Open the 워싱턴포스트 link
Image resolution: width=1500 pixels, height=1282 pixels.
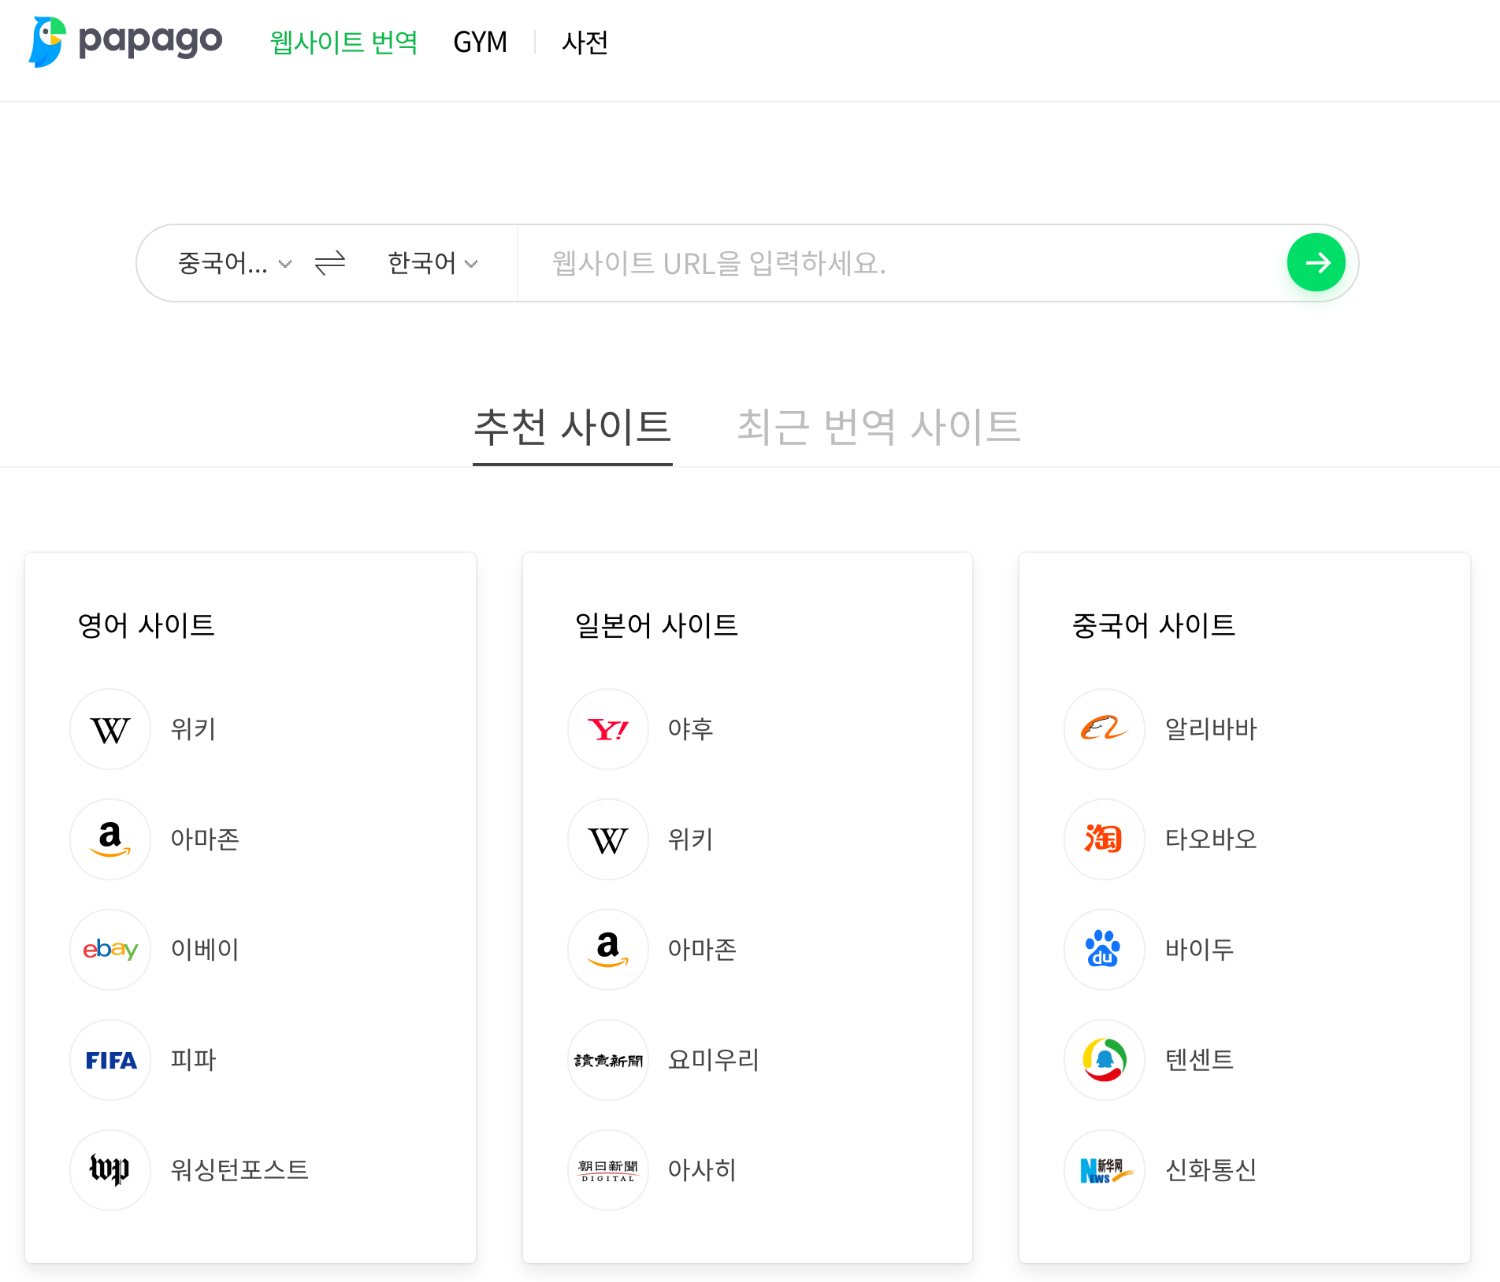[239, 1170]
